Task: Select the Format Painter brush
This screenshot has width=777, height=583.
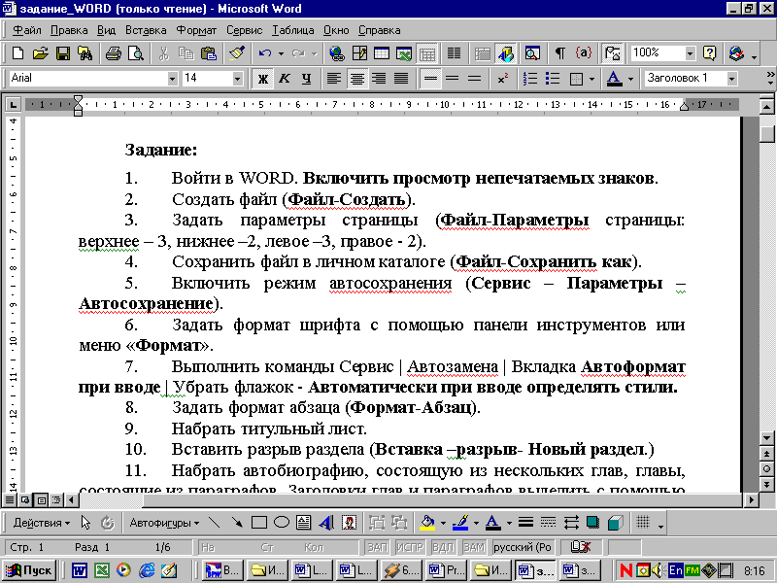Action: point(237,53)
